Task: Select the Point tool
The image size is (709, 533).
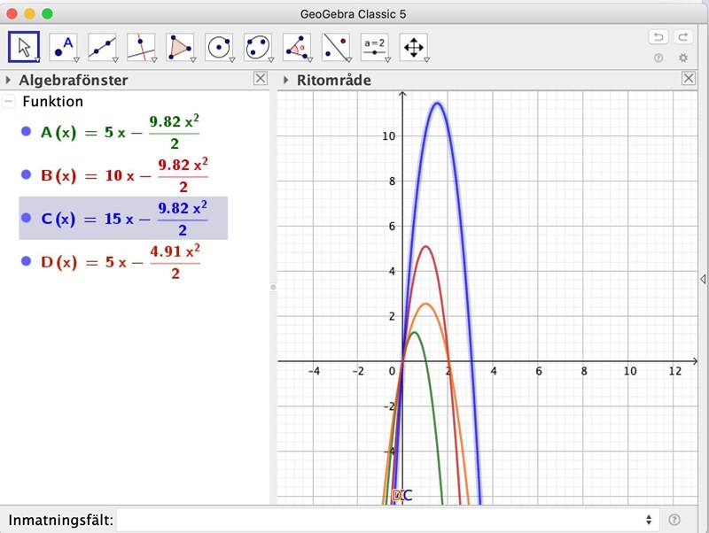Action: point(63,47)
